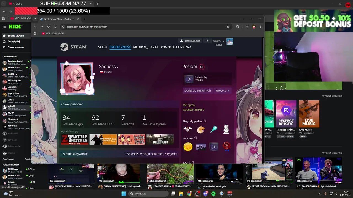Open the white statue profile award icon

[226, 129]
